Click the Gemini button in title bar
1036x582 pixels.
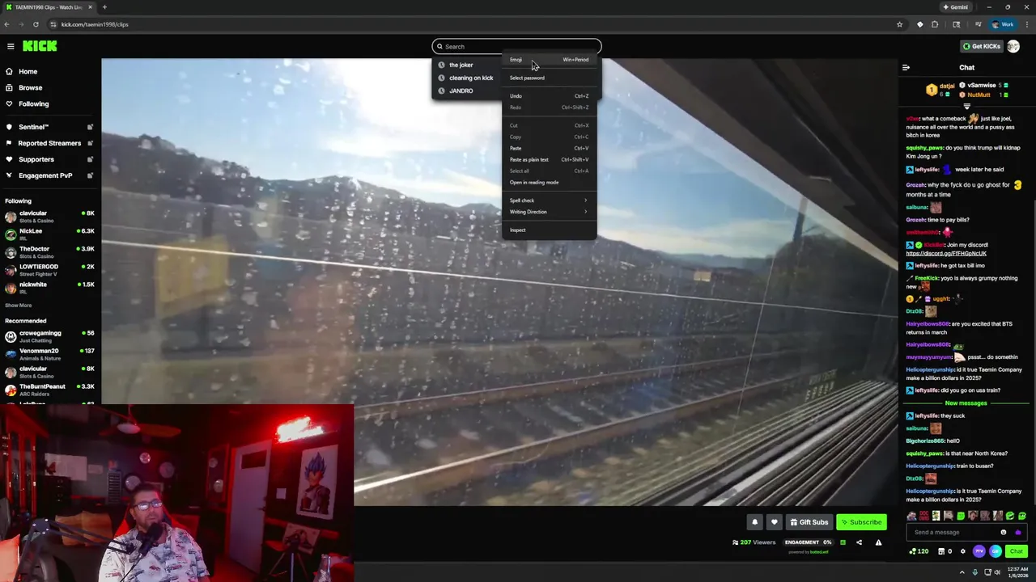point(955,7)
